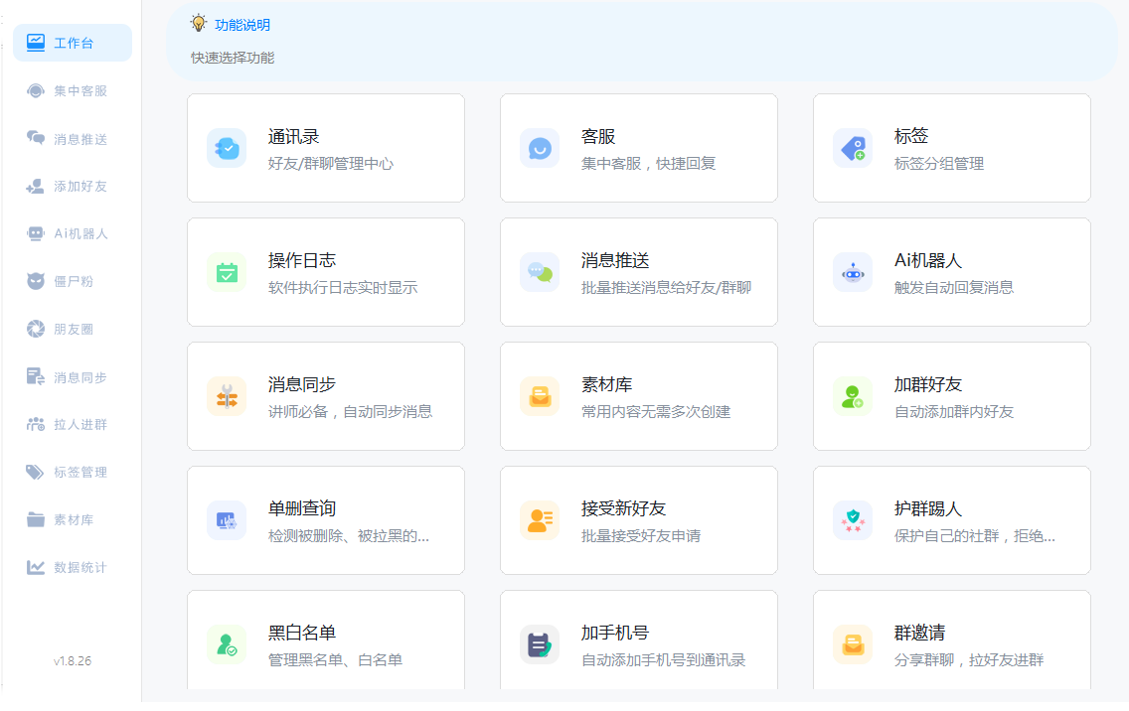Select the 消息推送 message push icon

540,271
